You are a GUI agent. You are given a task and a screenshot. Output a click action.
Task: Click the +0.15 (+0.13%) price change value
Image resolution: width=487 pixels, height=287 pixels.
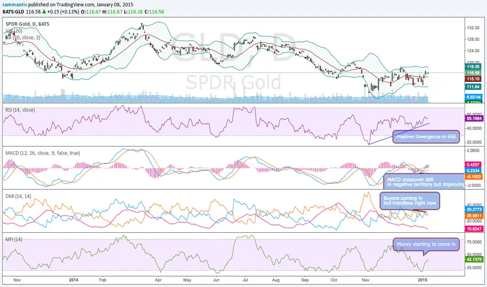63,12
